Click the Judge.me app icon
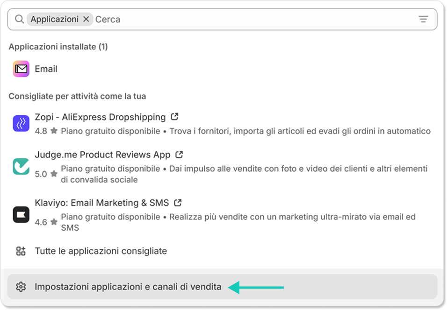The image size is (447, 310). tap(21, 166)
